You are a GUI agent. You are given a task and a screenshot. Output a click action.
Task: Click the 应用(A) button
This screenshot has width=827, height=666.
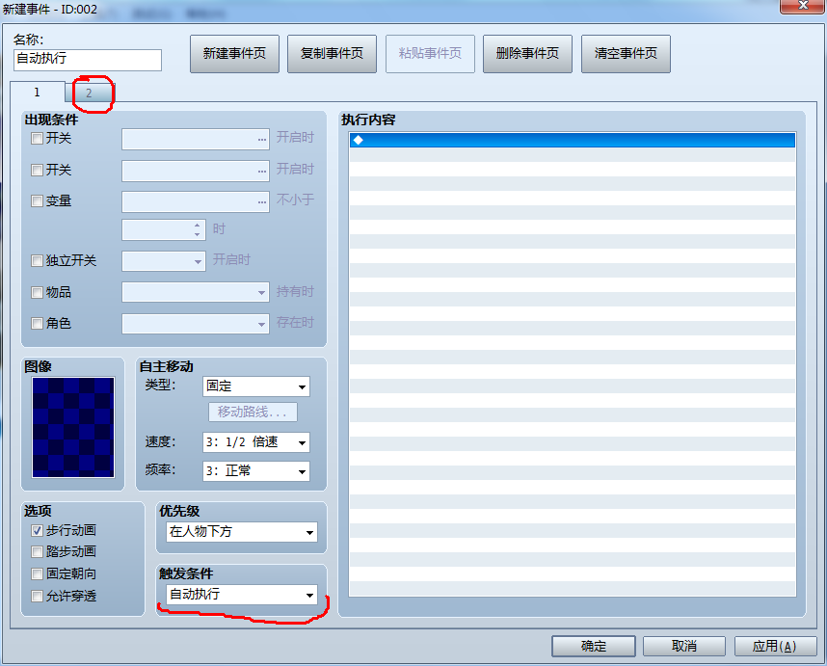point(775,646)
